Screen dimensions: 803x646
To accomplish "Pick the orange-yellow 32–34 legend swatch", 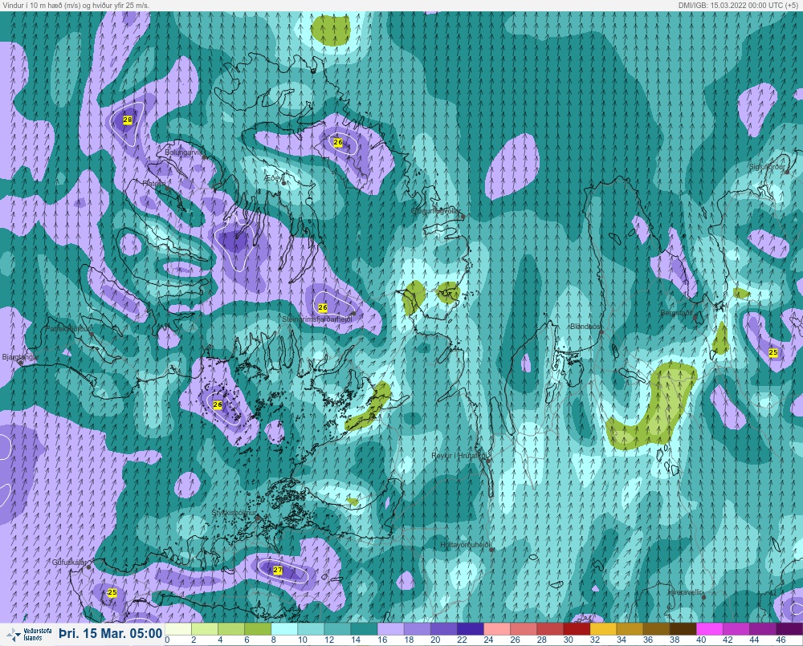I will pyautogui.click(x=604, y=629).
